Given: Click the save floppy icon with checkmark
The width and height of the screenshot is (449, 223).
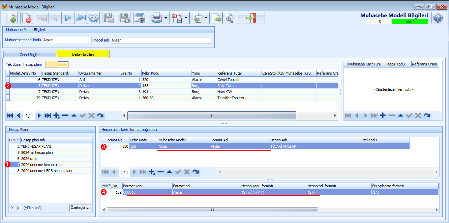Looking at the screenshot, I should [x=109, y=18].
